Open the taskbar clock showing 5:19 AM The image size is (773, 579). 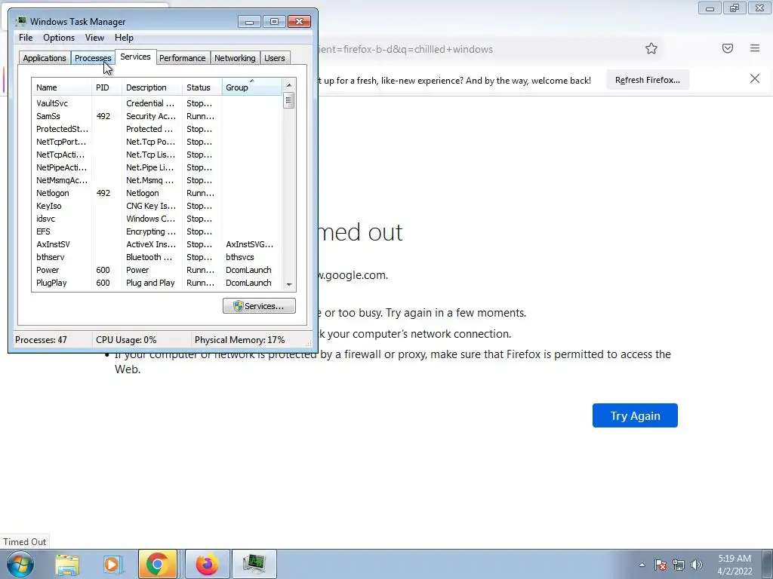coord(735,565)
